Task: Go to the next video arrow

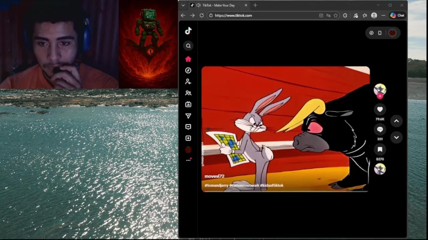Action: 396,137
